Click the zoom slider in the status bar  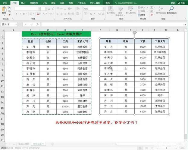click(x=167, y=148)
